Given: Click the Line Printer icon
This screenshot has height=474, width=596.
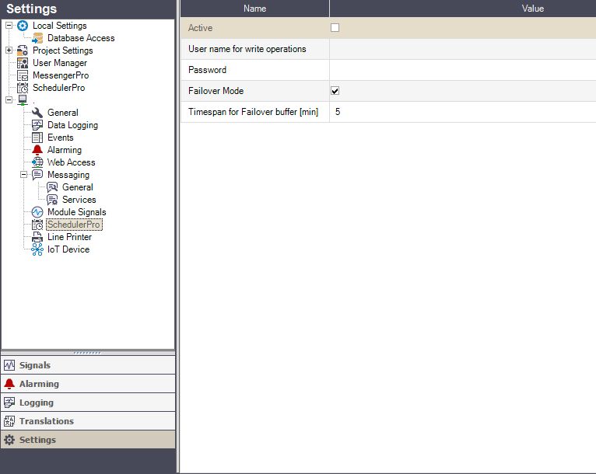Looking at the screenshot, I should [37, 237].
